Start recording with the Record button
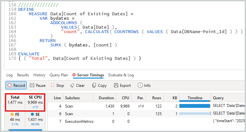246x132 pixels. tap(16, 85)
